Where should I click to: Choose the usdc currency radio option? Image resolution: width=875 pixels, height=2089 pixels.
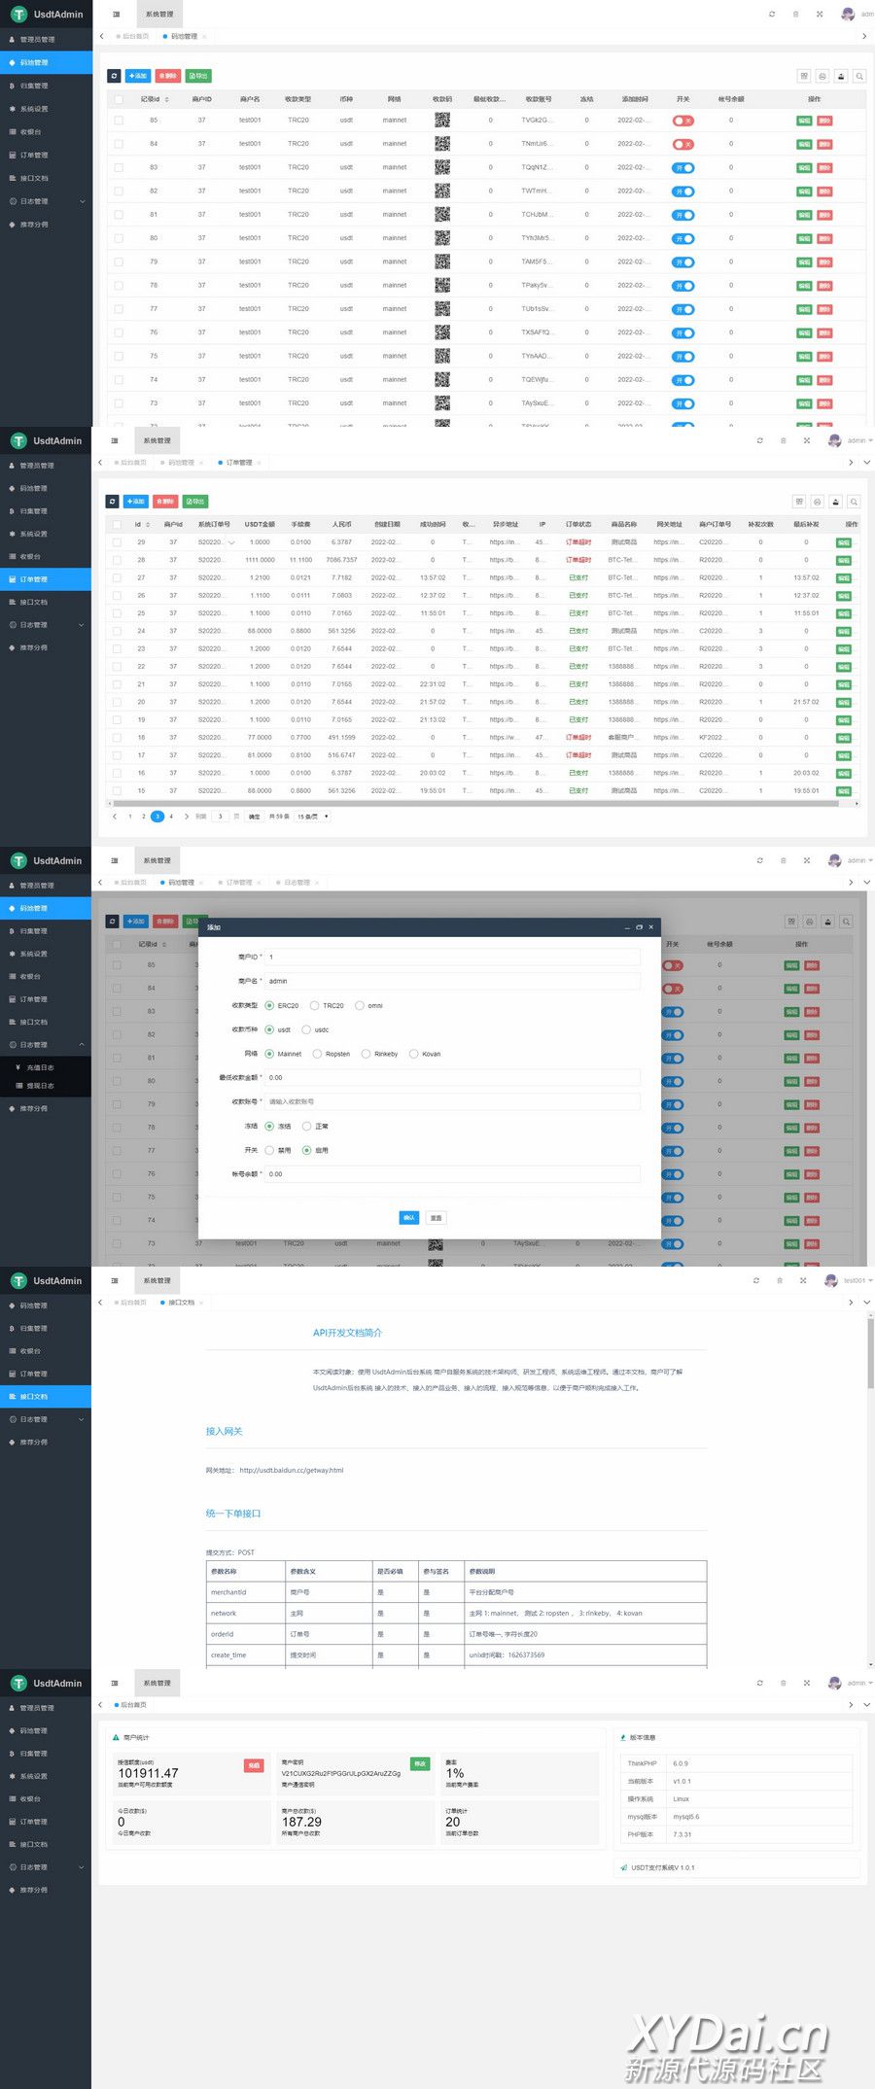(306, 1029)
